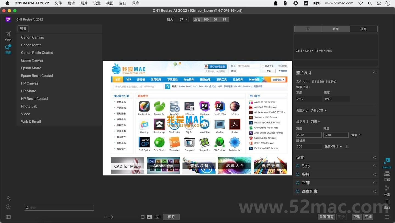The height and width of the screenshot is (223, 395).
Task: Reset the 谷膜 settings
Action: coord(374,174)
